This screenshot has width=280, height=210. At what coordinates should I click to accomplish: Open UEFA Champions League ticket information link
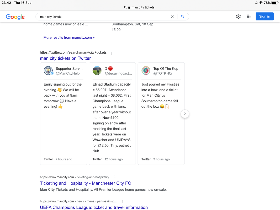click(94, 207)
